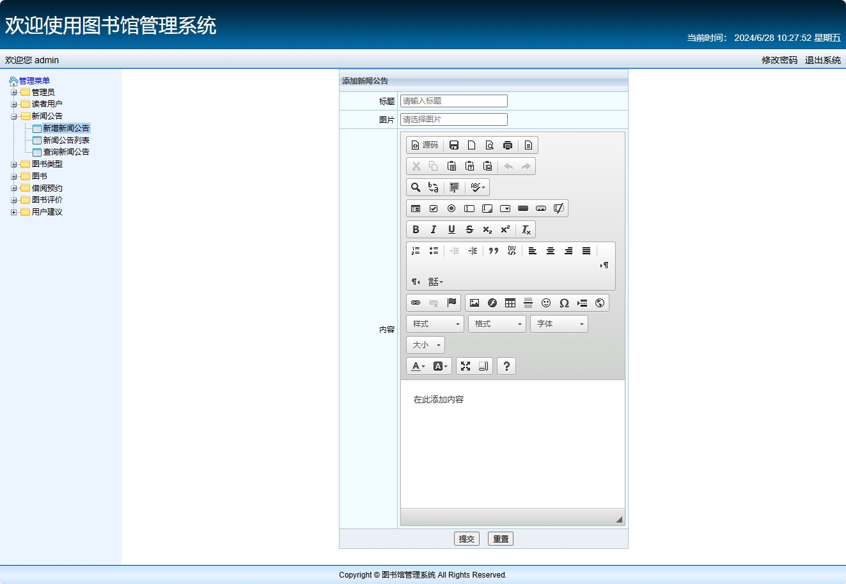This screenshot has height=584, width=846.
Task: Open the text color (A) swatch dropdown
Action: click(x=416, y=365)
